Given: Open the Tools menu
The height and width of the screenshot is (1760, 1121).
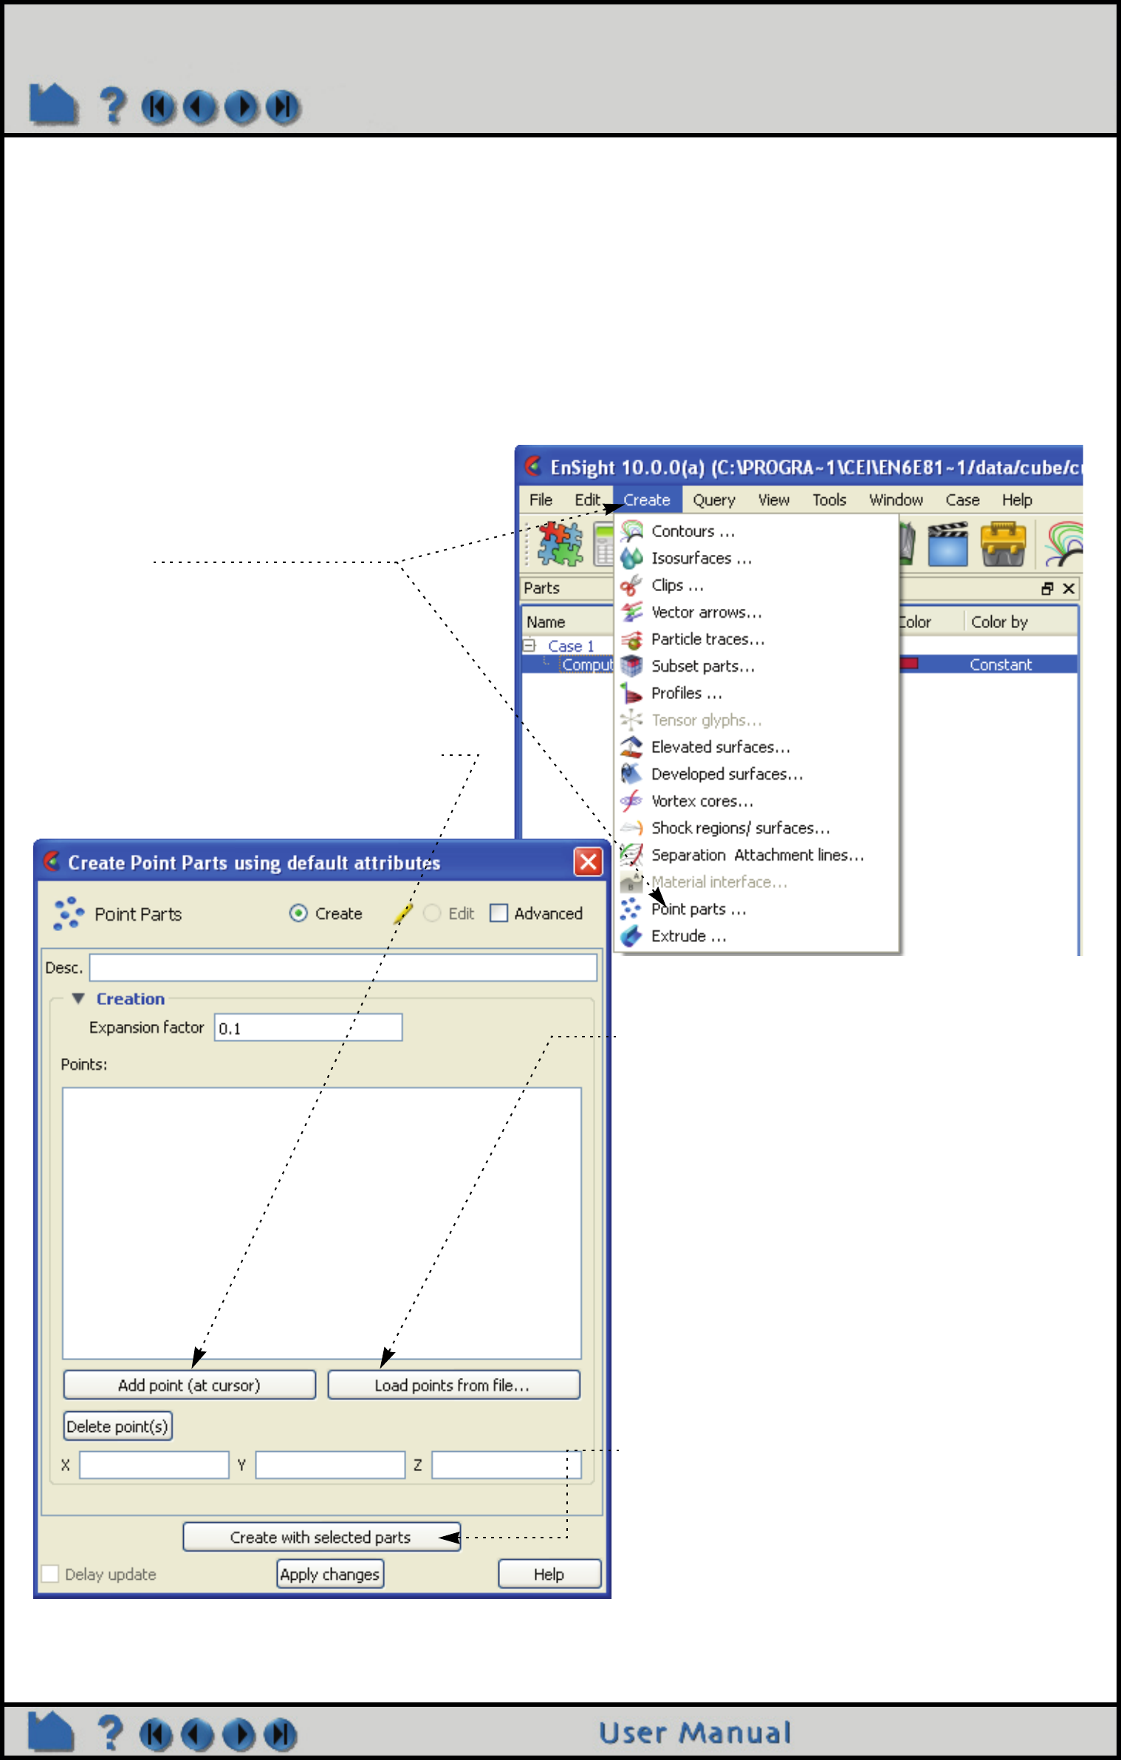Looking at the screenshot, I should point(829,500).
